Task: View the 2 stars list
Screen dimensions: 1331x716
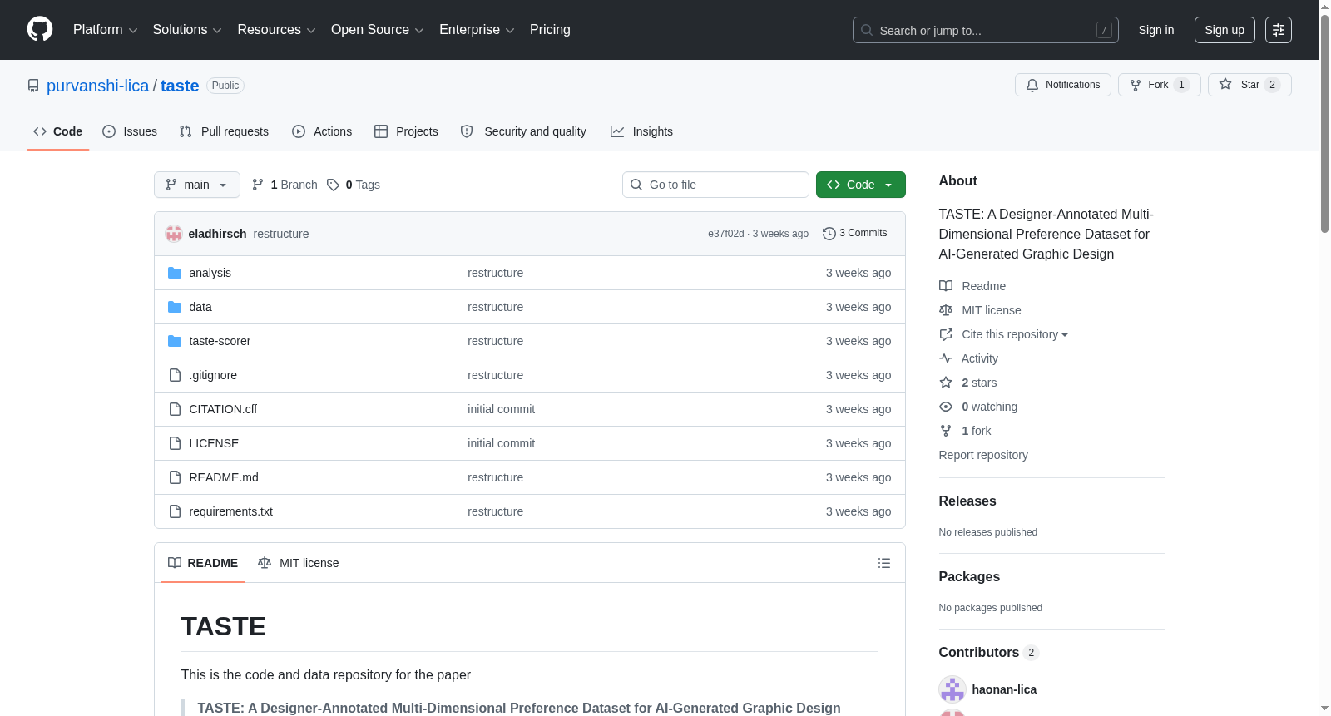Action: [968, 383]
